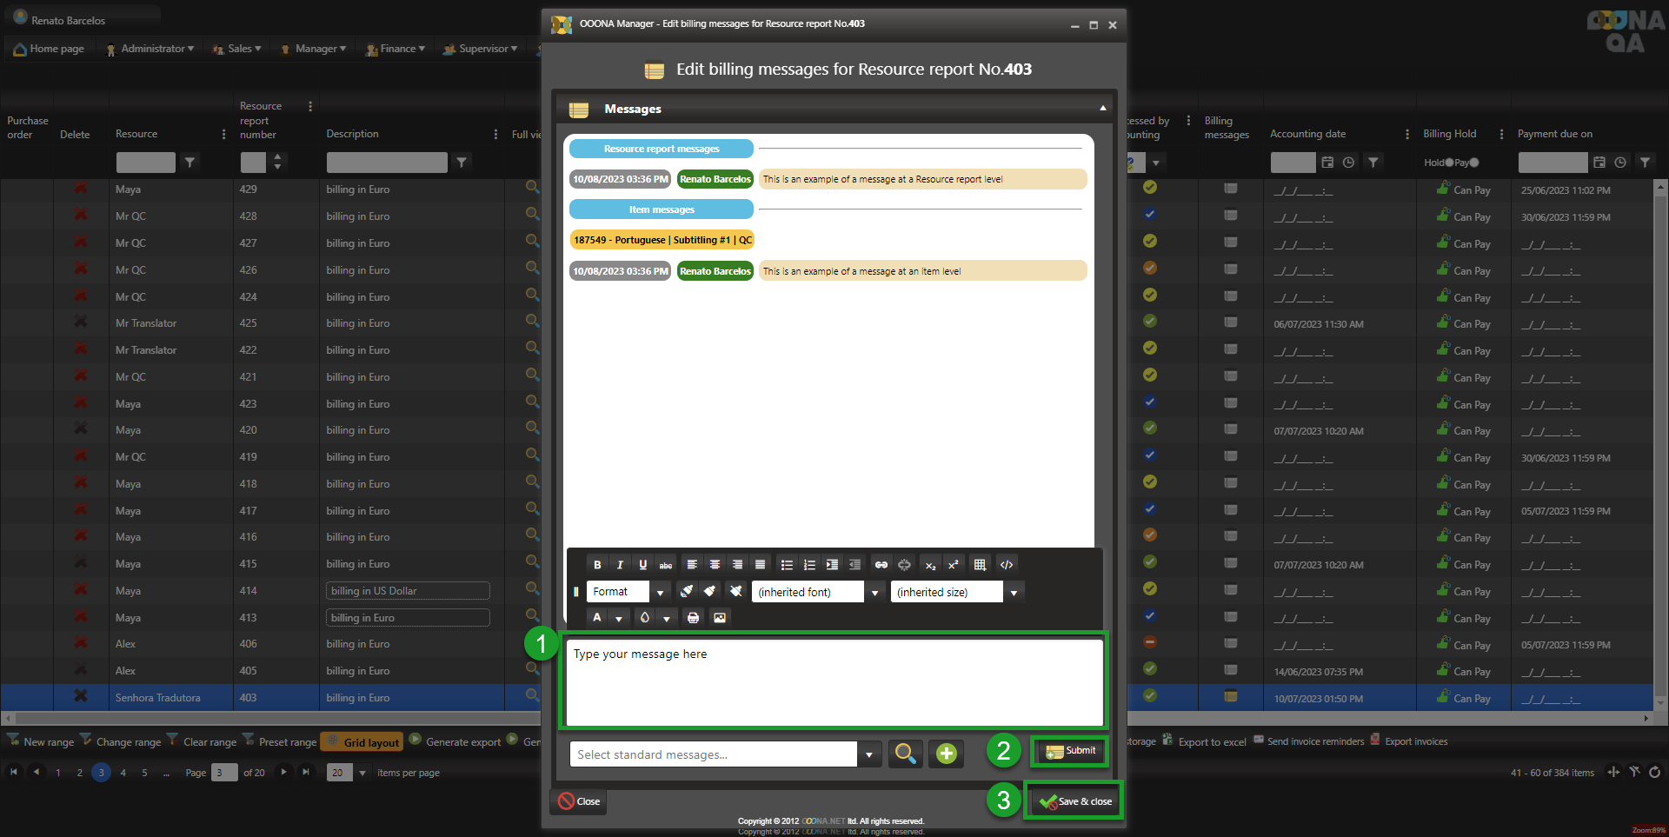This screenshot has width=1669, height=837.
Task: Insert a numbered list
Action: pos(809,565)
